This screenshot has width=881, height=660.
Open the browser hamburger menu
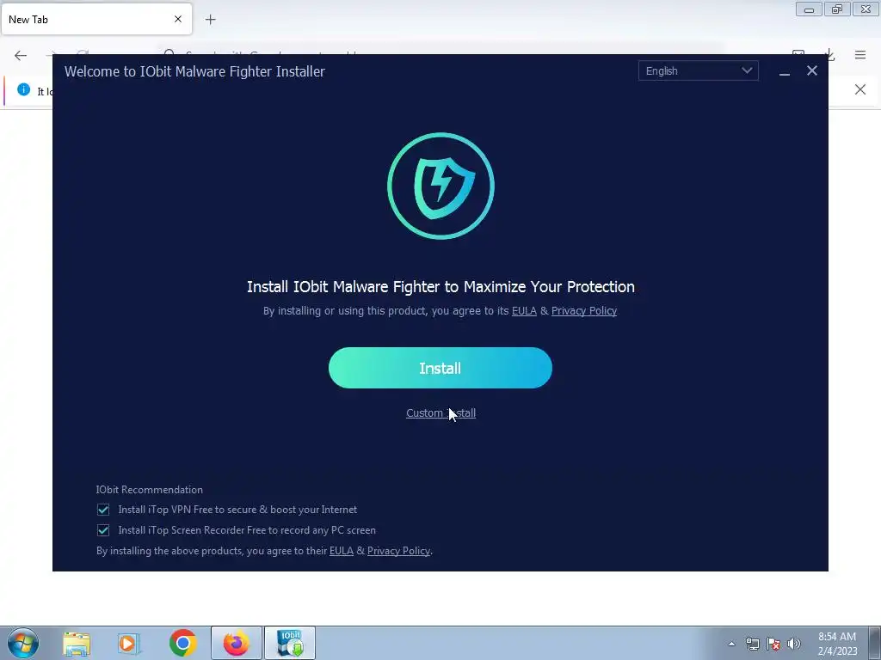[x=860, y=55]
